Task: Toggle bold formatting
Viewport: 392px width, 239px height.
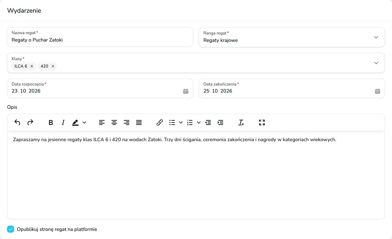Action: click(51, 122)
